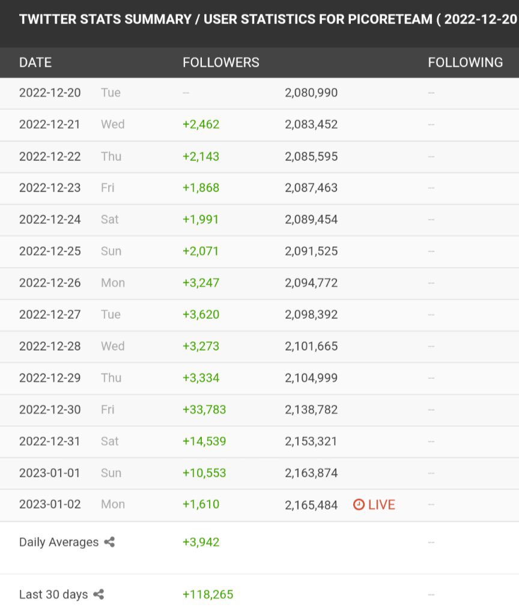Click the 2,163,874 follower total
This screenshot has width=519, height=616.
point(311,473)
